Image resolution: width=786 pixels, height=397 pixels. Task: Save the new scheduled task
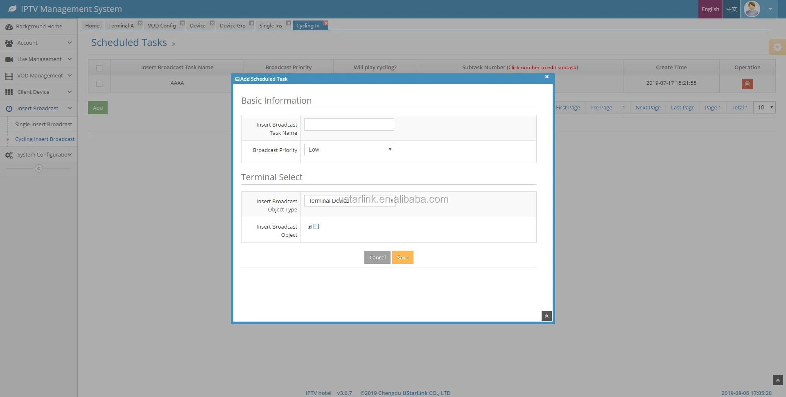402,257
